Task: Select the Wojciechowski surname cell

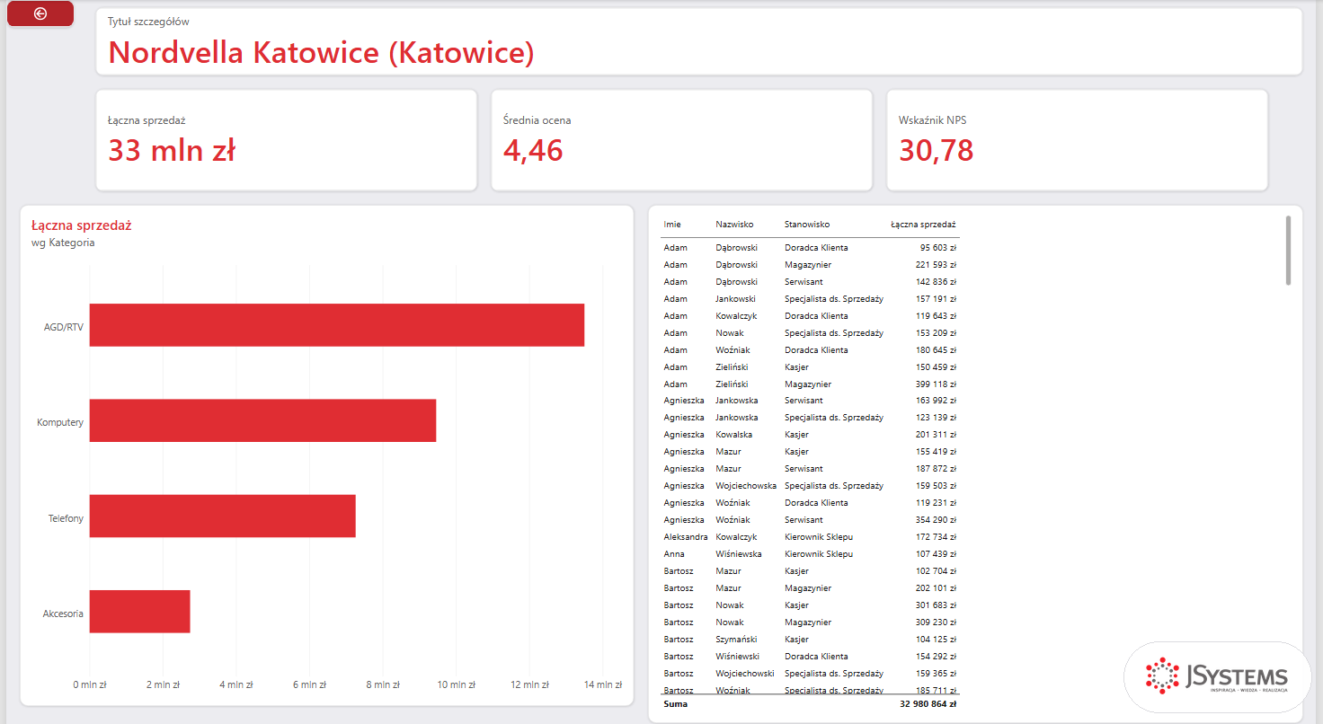Action: coord(745,674)
